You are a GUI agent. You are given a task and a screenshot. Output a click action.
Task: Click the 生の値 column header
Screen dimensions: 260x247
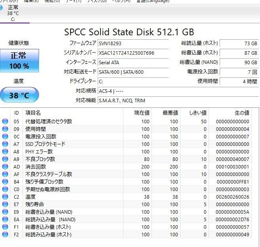pyautogui.click(x=241, y=113)
